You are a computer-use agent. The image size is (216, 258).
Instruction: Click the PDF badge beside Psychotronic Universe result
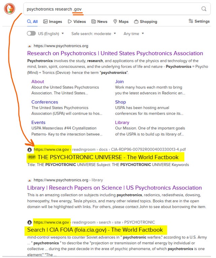[x=32, y=157]
